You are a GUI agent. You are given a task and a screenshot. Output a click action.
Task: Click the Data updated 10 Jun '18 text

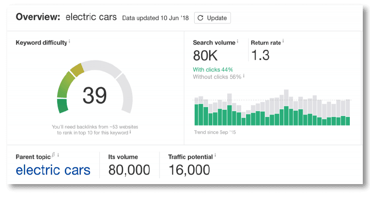[x=156, y=18]
